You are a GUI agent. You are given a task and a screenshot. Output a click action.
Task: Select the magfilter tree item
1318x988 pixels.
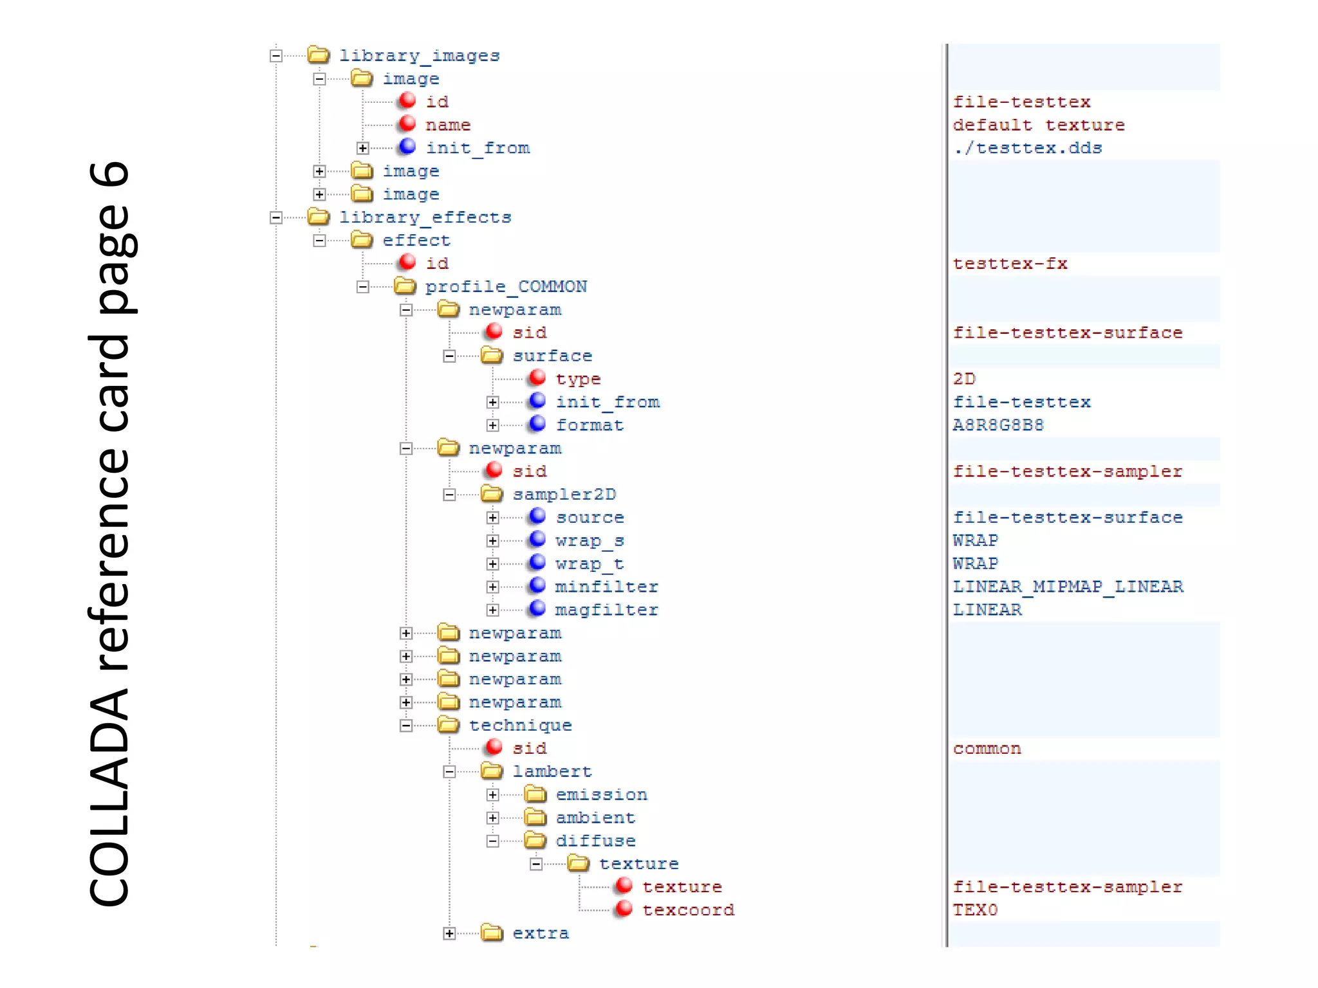pyautogui.click(x=606, y=610)
